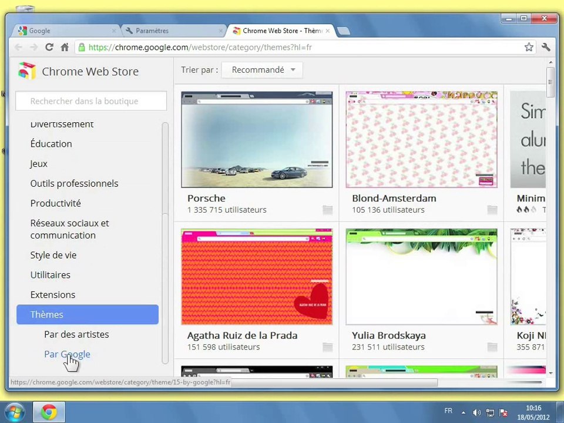Open the Porsche theme thumbnail
564x423 pixels.
coord(257,139)
